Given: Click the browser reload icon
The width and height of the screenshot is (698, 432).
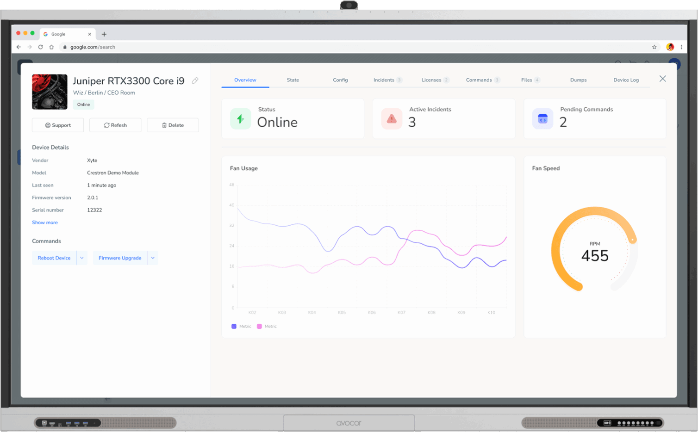Looking at the screenshot, I should click(x=40, y=47).
